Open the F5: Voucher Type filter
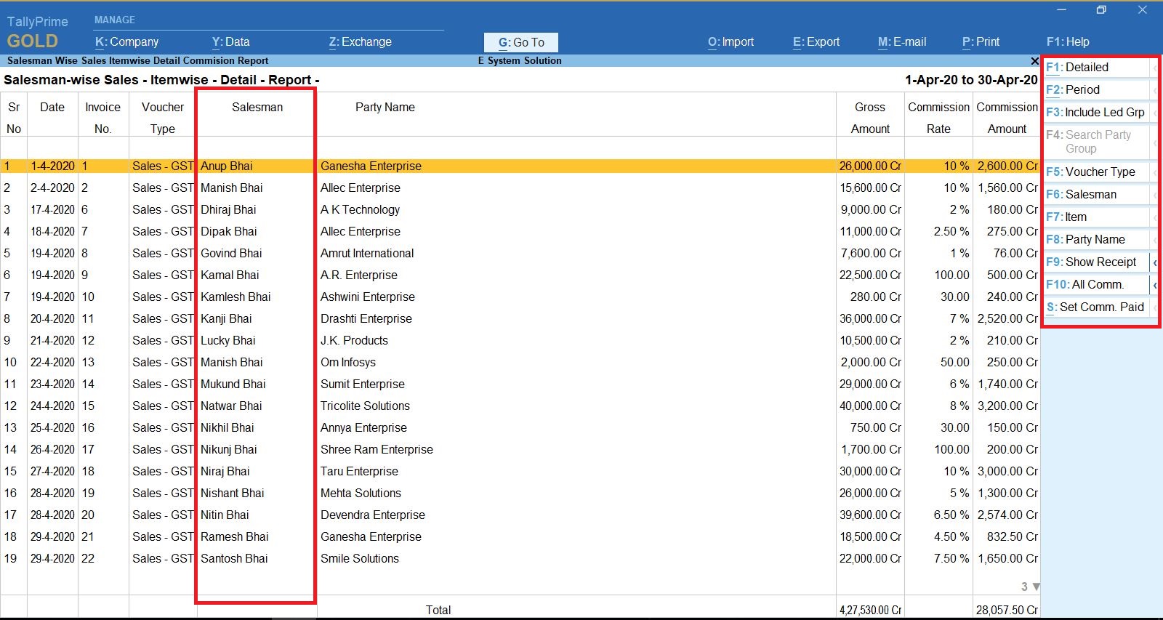 (x=1096, y=172)
